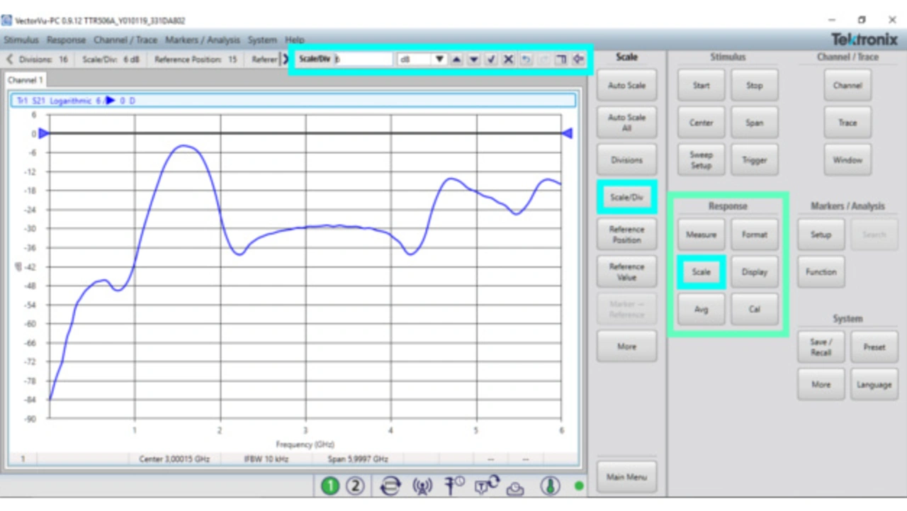Toggle the port 2 indicator
Screen dimensions: 907x511
point(355,486)
